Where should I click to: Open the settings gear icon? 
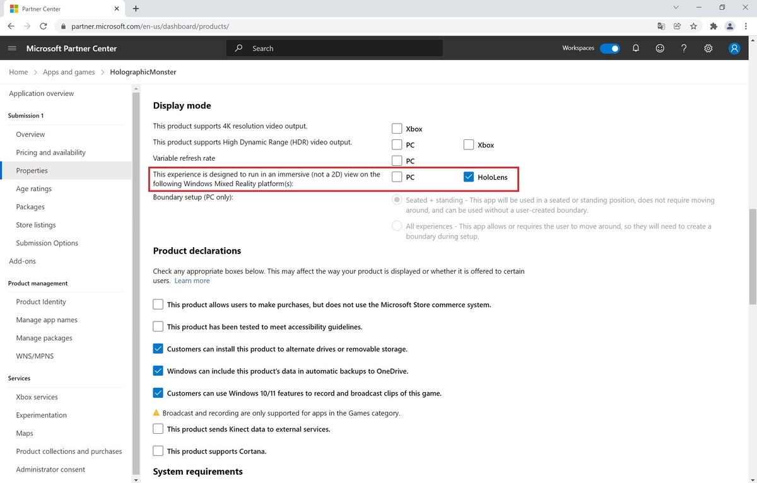[x=708, y=49]
